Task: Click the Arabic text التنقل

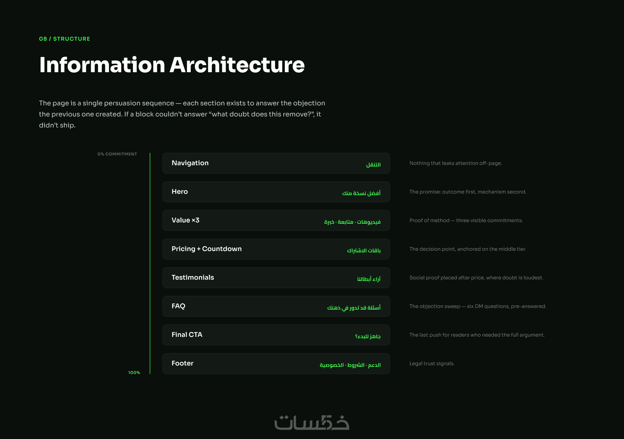Action: (x=373, y=165)
